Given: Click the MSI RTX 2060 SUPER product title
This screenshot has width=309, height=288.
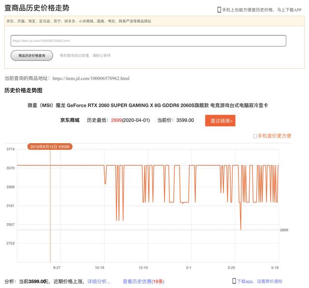Looking at the screenshot, I should [x=148, y=105].
